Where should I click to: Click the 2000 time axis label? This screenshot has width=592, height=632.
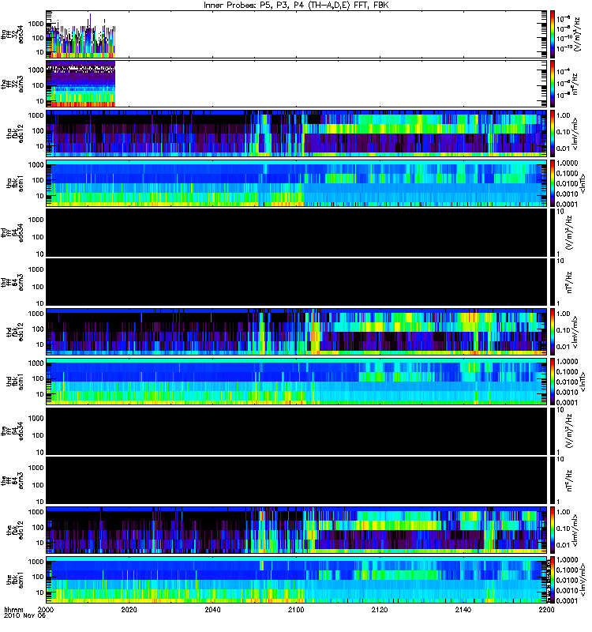click(46, 610)
